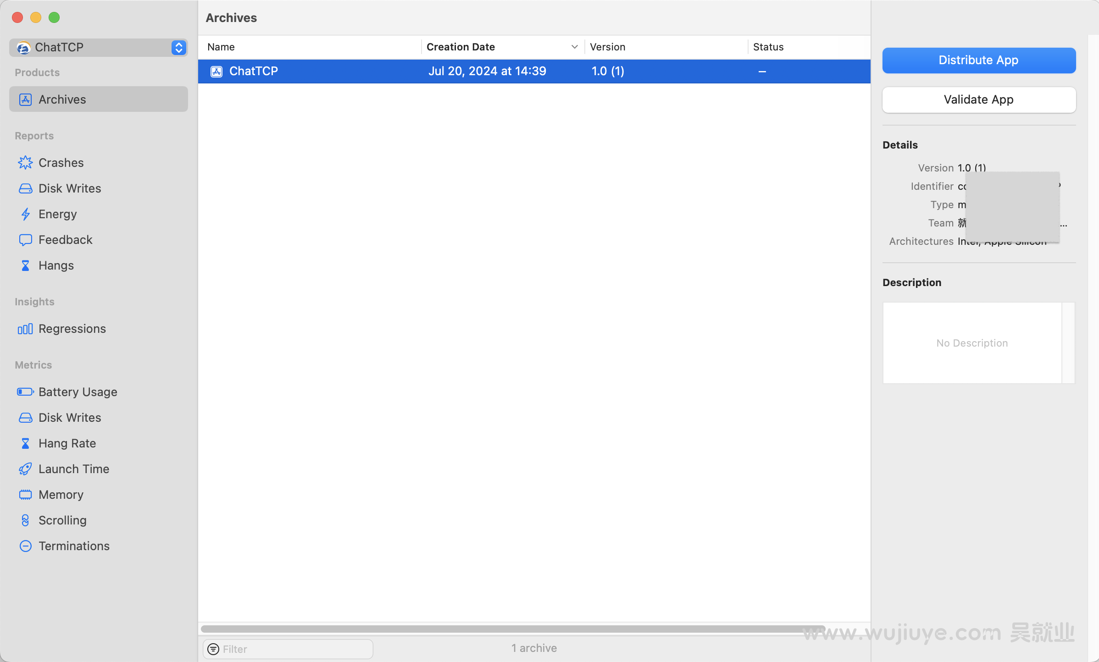Toggle the Hang Rate metrics section

[67, 442]
